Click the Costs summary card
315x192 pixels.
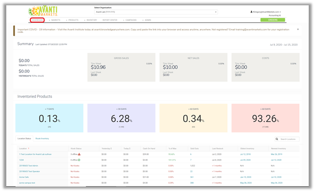(266, 67)
